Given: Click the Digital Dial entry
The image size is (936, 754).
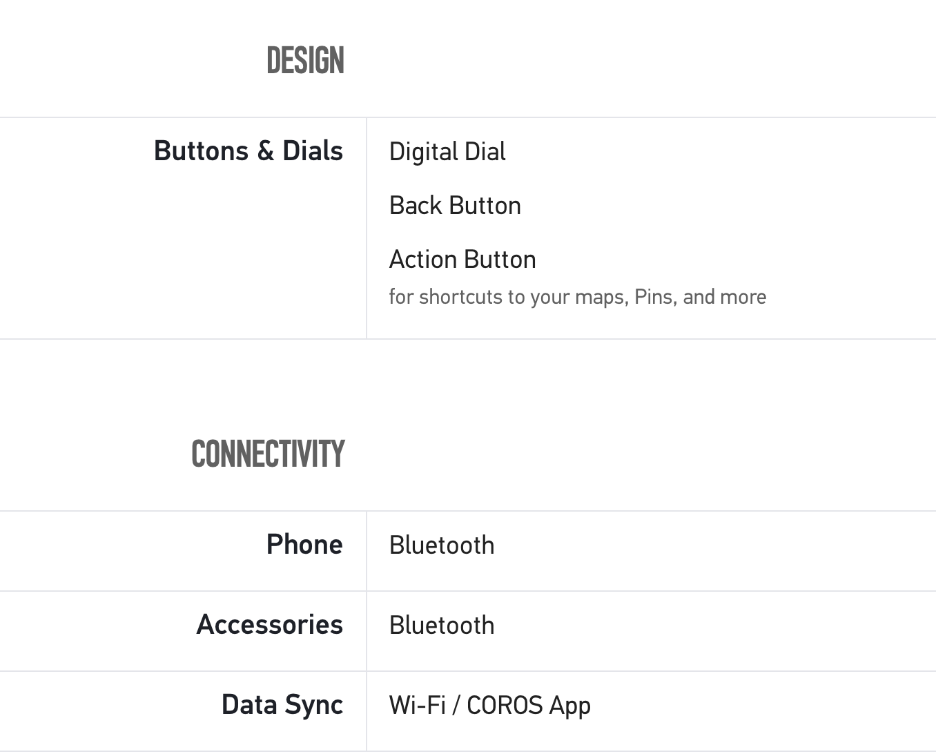Looking at the screenshot, I should click(447, 152).
